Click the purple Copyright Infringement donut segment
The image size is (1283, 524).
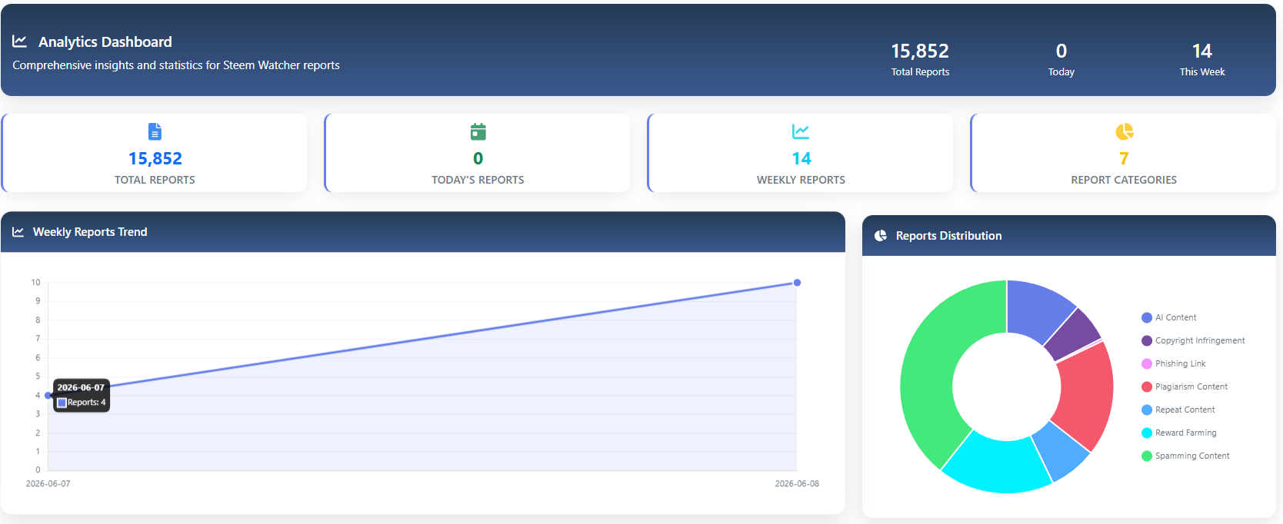(1073, 335)
